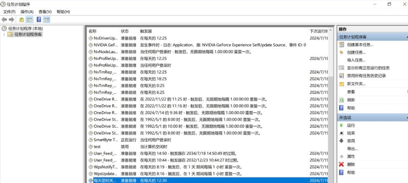This screenshot has height=183, width=408.
Task: Open the 查看(V) menu
Action: [45, 12]
